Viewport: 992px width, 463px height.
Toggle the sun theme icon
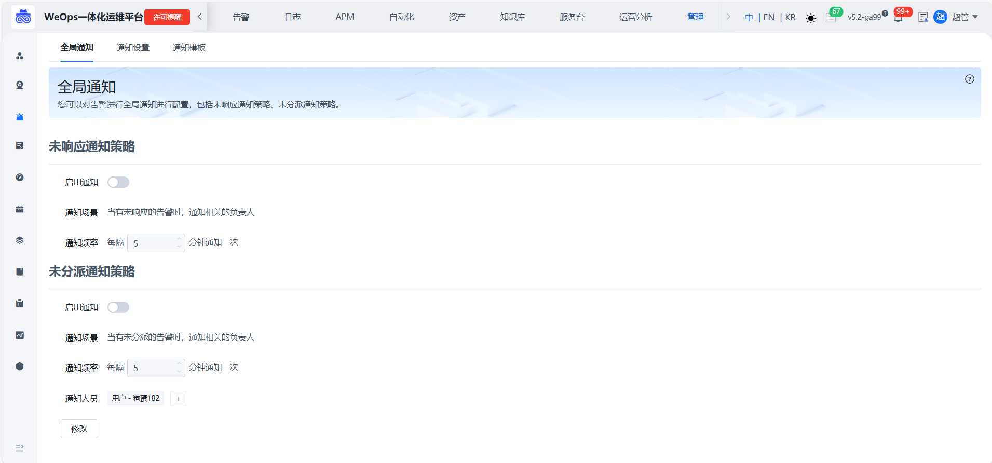coord(810,18)
